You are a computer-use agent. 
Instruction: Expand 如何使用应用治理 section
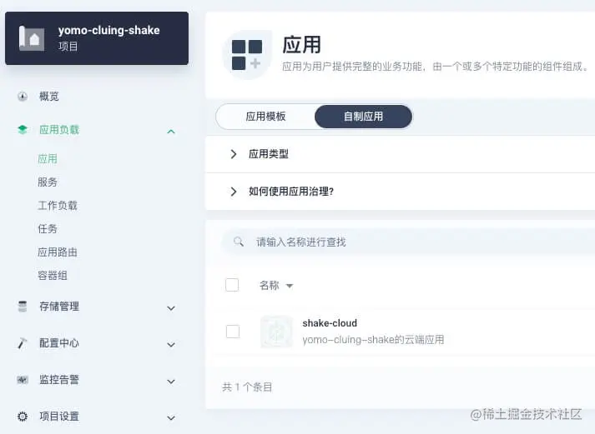[234, 192]
